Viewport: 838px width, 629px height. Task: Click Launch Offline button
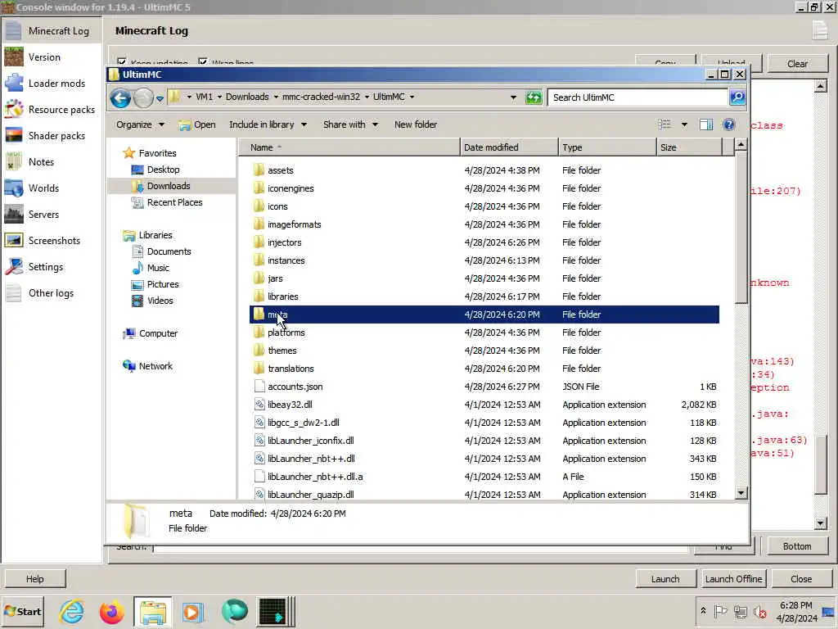[x=733, y=579]
